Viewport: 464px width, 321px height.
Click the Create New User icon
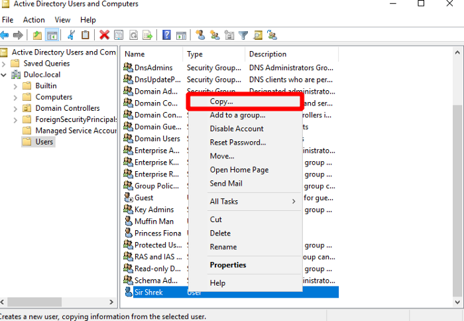pyautogui.click(x=200, y=35)
